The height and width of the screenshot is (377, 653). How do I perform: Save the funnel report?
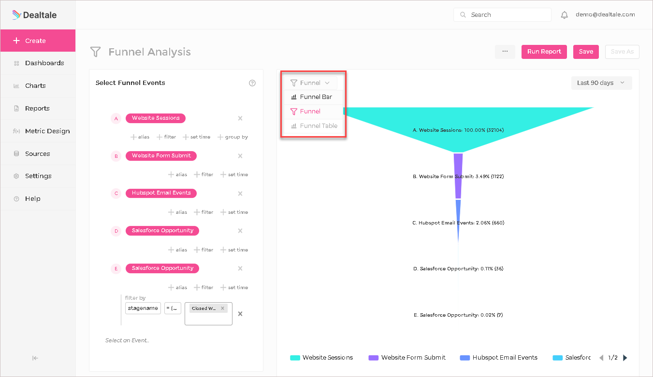click(586, 52)
